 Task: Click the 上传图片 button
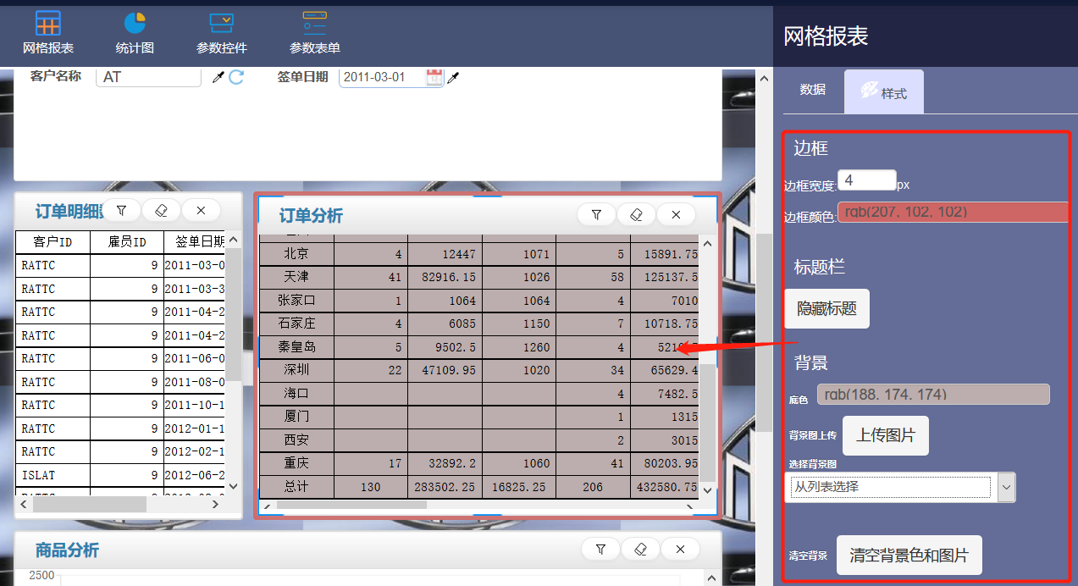885,435
